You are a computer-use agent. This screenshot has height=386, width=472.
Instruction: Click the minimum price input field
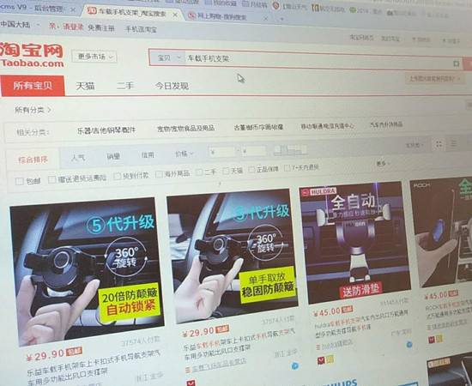coord(223,152)
